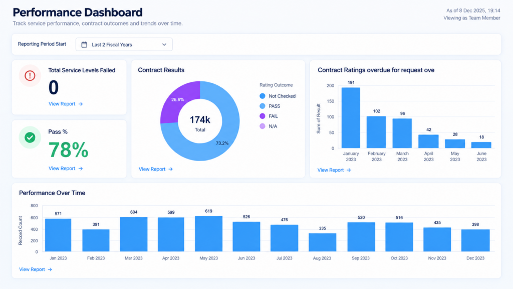Click the Jun 2023 bar labeled 526
Screen dimensions: 513x289
tap(246, 237)
